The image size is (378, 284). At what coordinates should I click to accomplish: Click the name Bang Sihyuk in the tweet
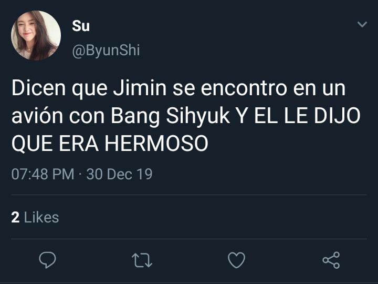click(170, 116)
